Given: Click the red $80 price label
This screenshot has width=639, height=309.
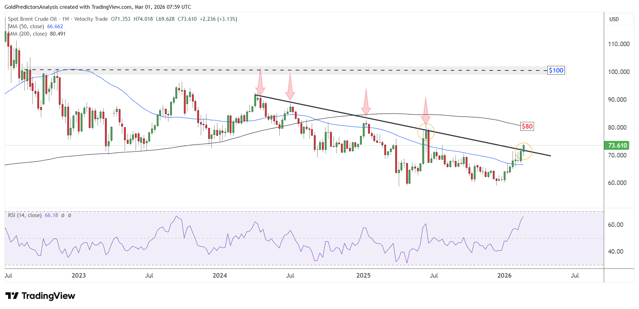Looking at the screenshot, I should pos(527,126).
